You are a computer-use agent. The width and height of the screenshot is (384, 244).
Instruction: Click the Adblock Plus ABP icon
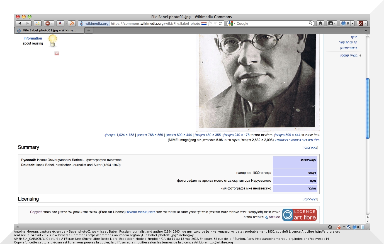pyautogui.click(x=48, y=23)
